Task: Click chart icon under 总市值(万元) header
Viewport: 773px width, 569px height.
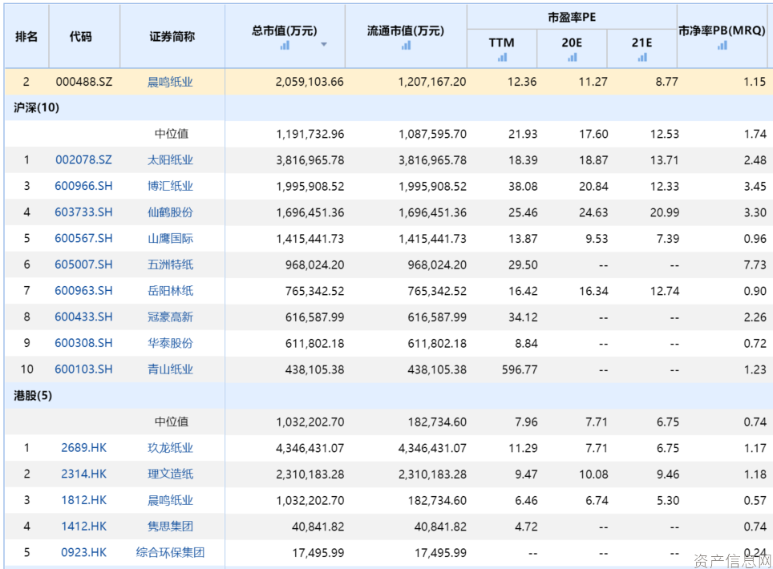Action: point(285,46)
